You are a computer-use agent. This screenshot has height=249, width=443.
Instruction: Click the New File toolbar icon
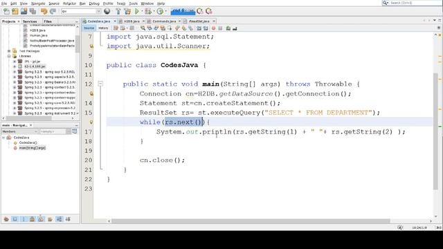click(6, 11)
